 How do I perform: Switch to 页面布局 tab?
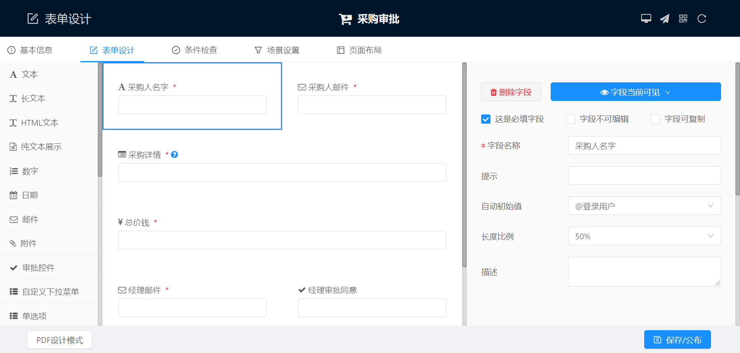(x=359, y=50)
